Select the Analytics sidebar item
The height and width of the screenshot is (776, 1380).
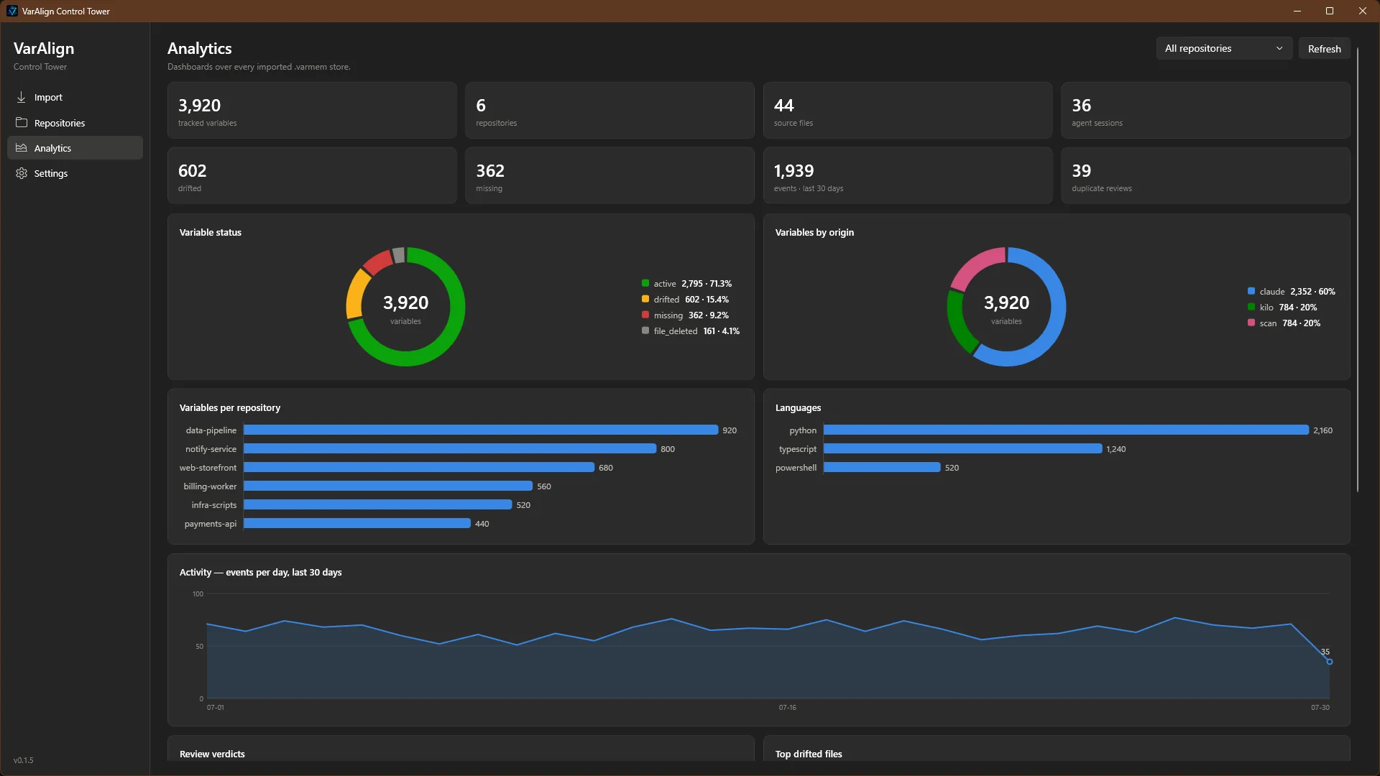click(x=75, y=148)
